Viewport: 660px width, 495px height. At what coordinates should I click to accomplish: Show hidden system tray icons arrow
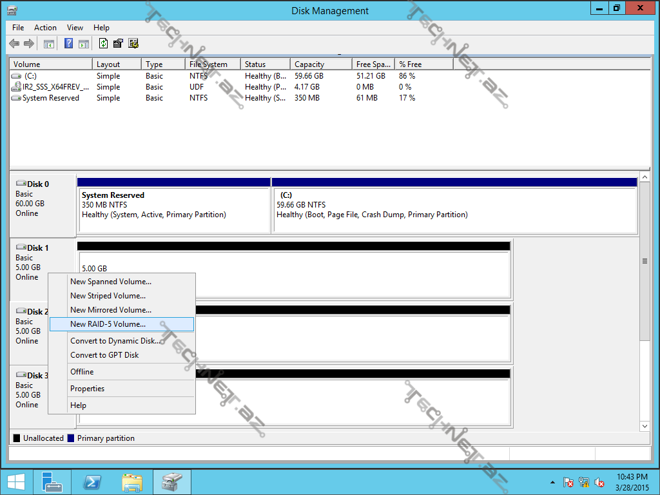[x=552, y=482]
